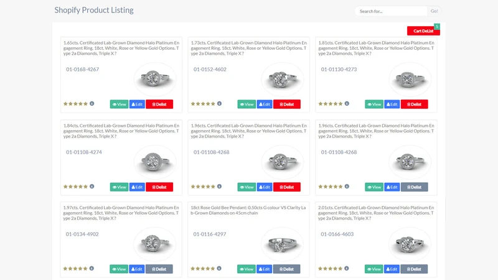Screen dimensions: 498x280
Task: Delist product 01-01130-4273
Action: pyautogui.click(x=415, y=104)
